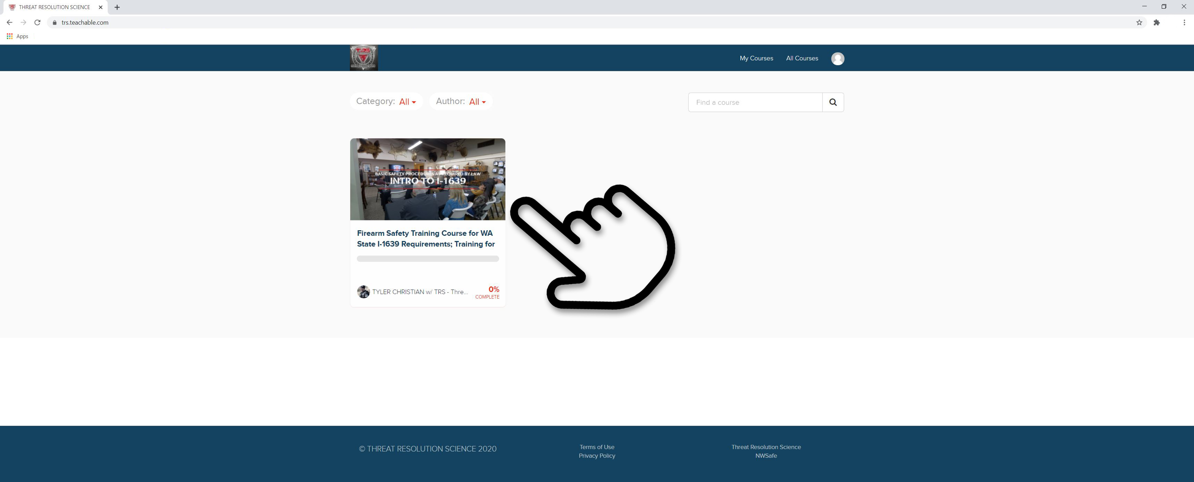This screenshot has height=482, width=1194.
Task: Reload the page with the refresh icon
Action: (37, 22)
